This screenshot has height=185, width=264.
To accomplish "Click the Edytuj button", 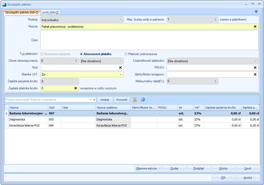I will tap(223, 168).
